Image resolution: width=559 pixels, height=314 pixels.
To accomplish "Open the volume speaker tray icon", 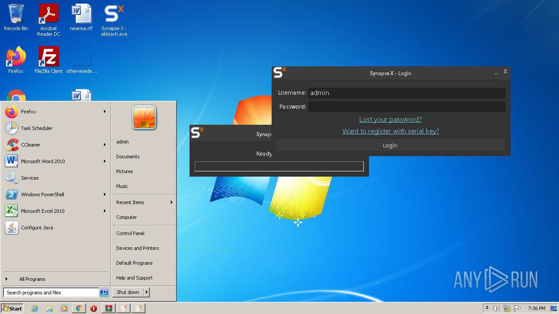I will [x=496, y=308].
